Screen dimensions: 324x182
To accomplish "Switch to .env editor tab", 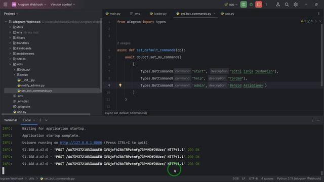I will coord(135,14).
